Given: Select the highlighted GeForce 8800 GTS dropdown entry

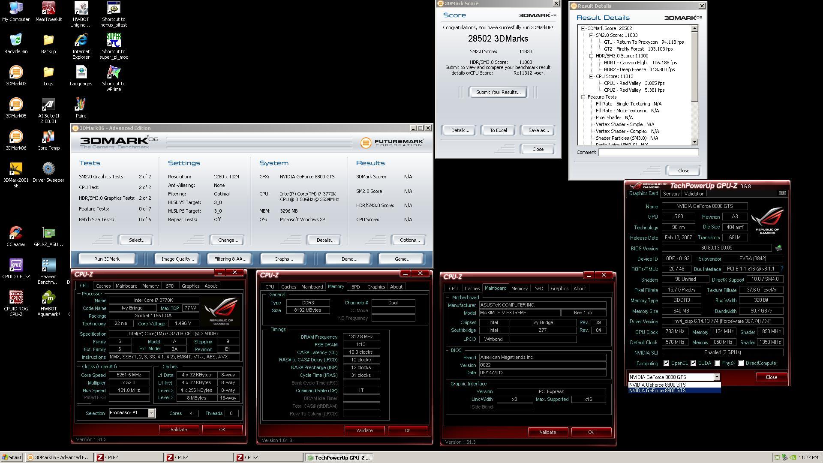Looking at the screenshot, I should (x=675, y=391).
